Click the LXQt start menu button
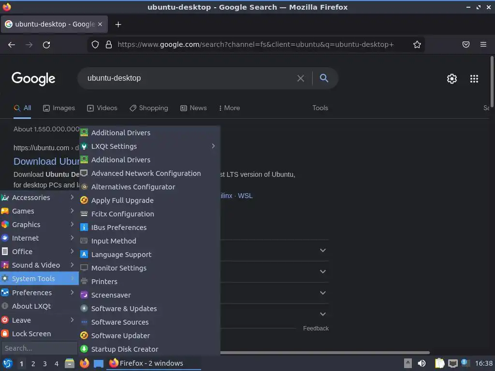This screenshot has height=371, width=495. tap(7, 363)
